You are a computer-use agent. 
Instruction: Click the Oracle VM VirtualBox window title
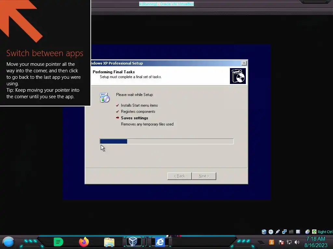pos(166,4)
